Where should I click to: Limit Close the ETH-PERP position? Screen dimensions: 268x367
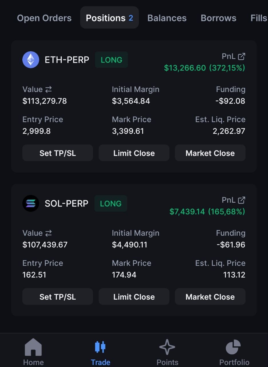pos(134,153)
